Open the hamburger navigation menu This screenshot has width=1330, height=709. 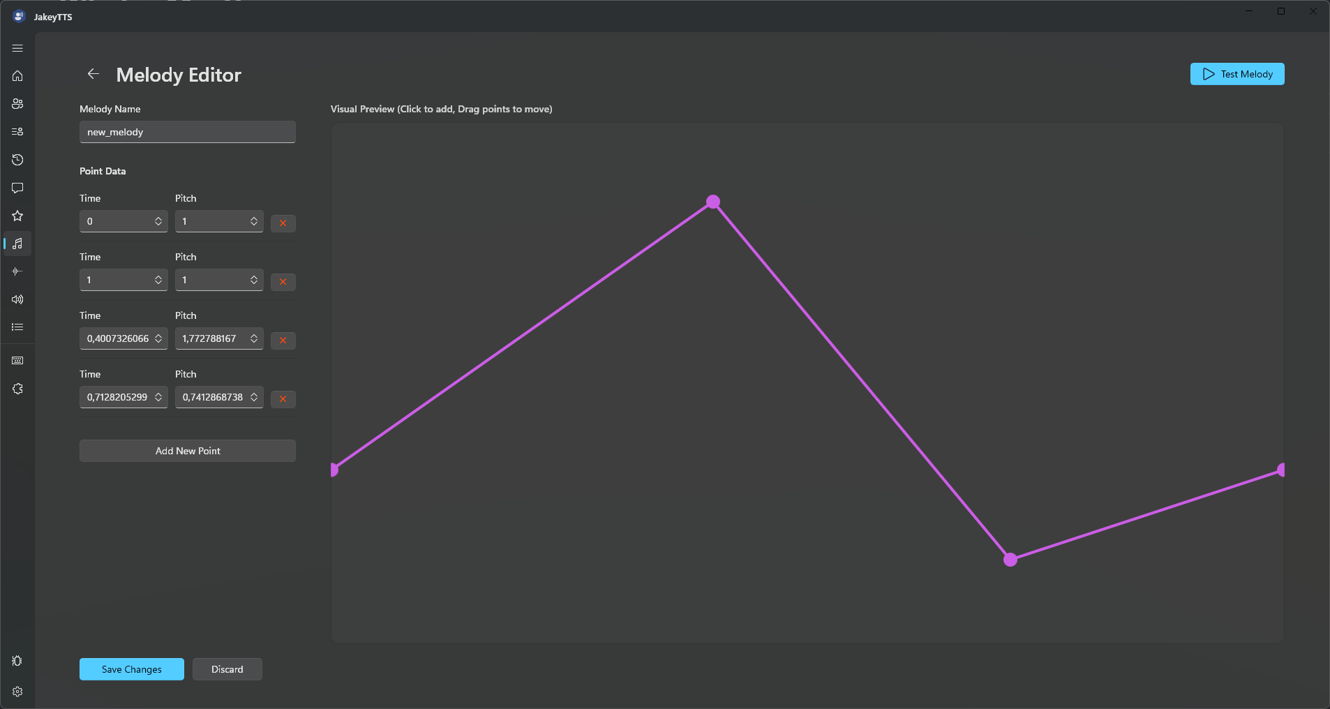[x=17, y=48]
